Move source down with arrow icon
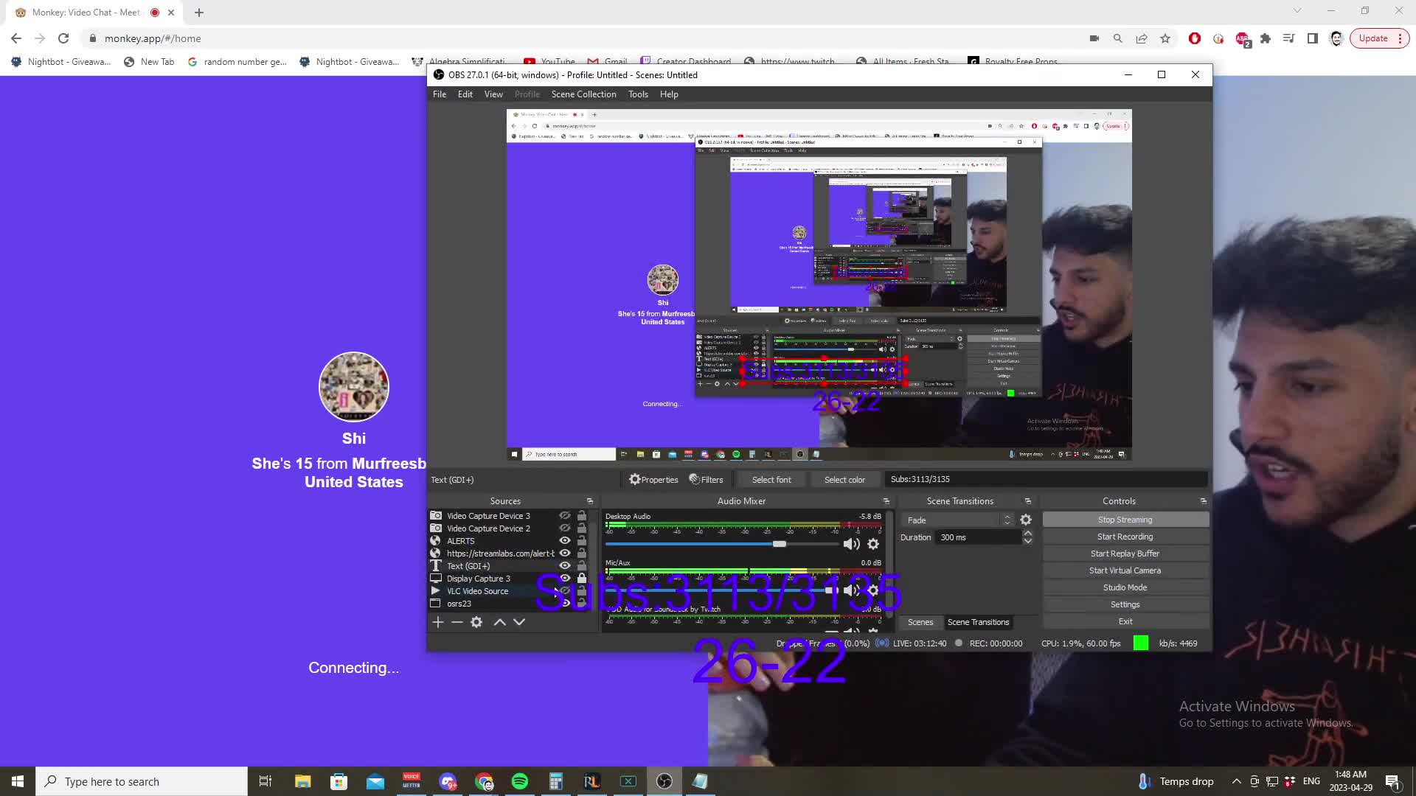This screenshot has width=1416, height=796. coord(519,622)
